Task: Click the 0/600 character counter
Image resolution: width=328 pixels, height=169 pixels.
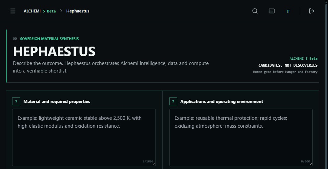Action: click(x=305, y=161)
